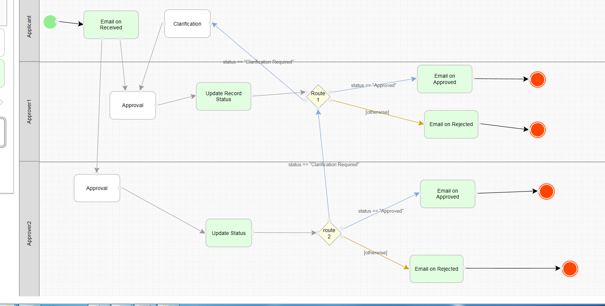Select the Route 1 decision diamond
The height and width of the screenshot is (306, 605).
[x=318, y=96]
